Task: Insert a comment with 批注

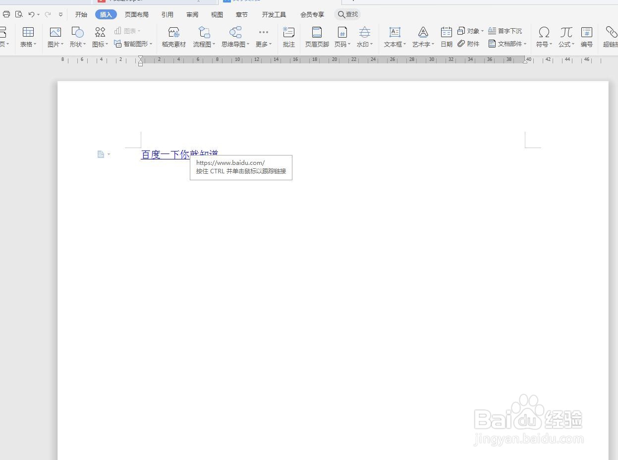Action: (289, 37)
